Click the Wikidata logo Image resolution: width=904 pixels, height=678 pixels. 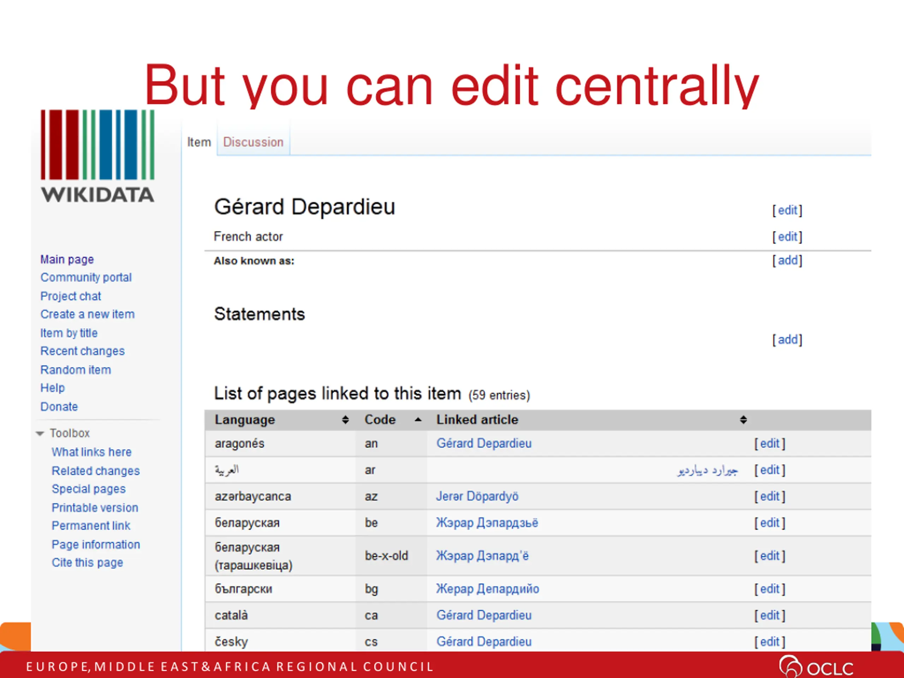(x=97, y=156)
